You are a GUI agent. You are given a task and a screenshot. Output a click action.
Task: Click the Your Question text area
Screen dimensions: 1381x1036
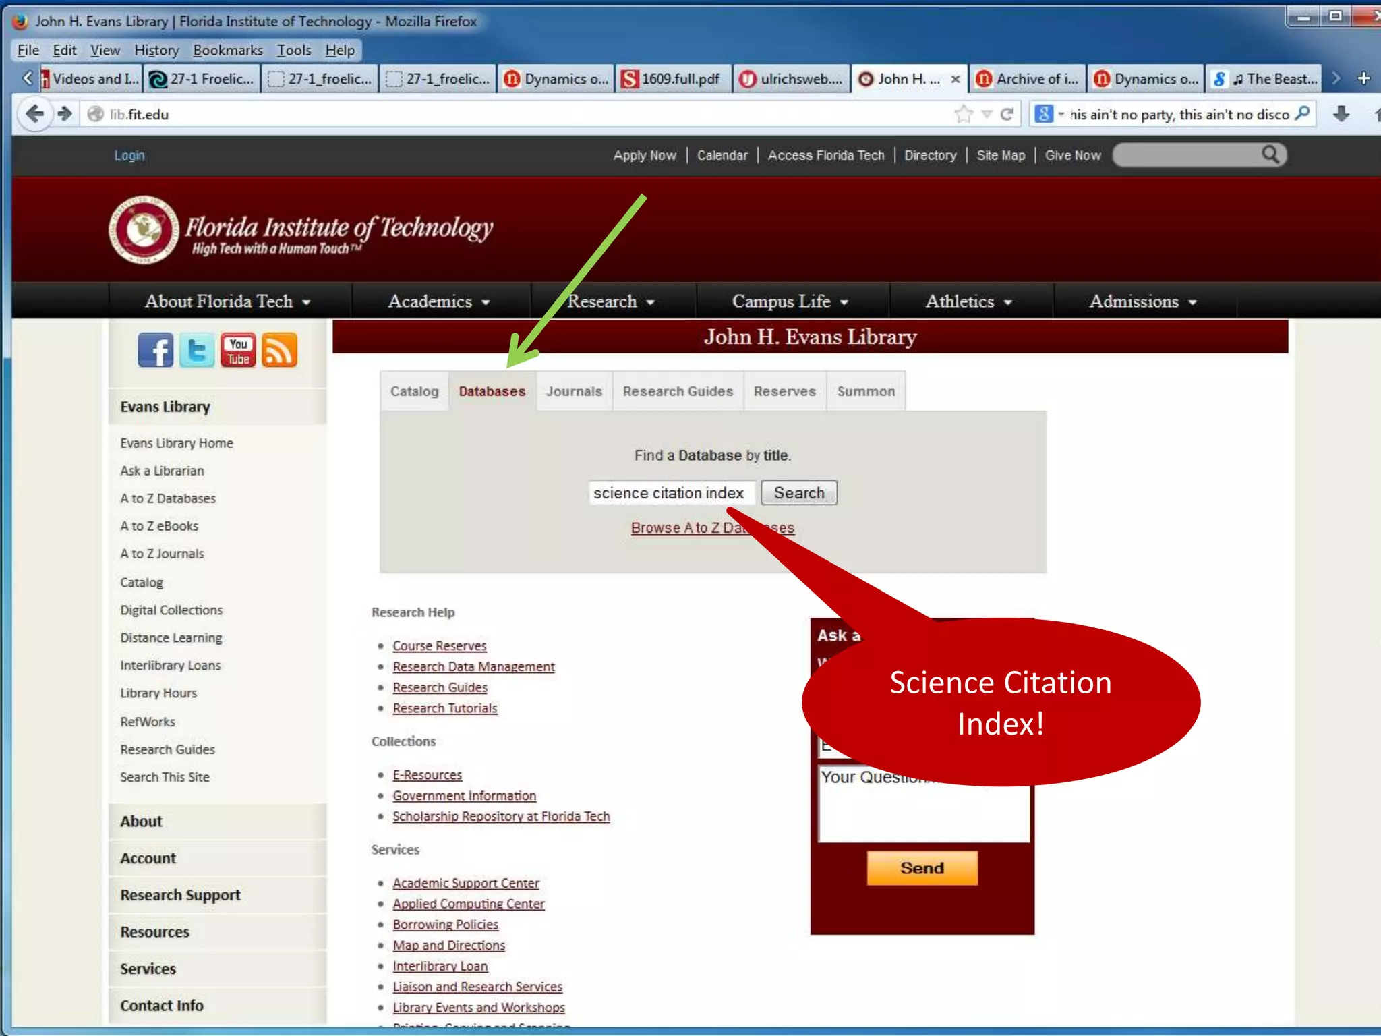click(924, 803)
